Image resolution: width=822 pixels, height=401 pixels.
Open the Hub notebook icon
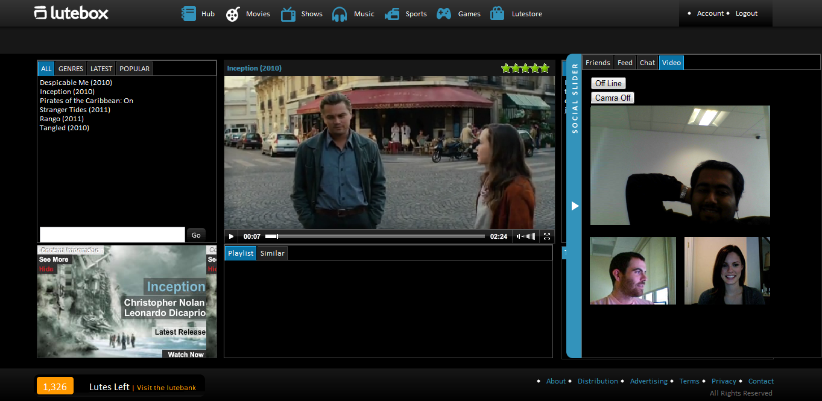coord(189,13)
